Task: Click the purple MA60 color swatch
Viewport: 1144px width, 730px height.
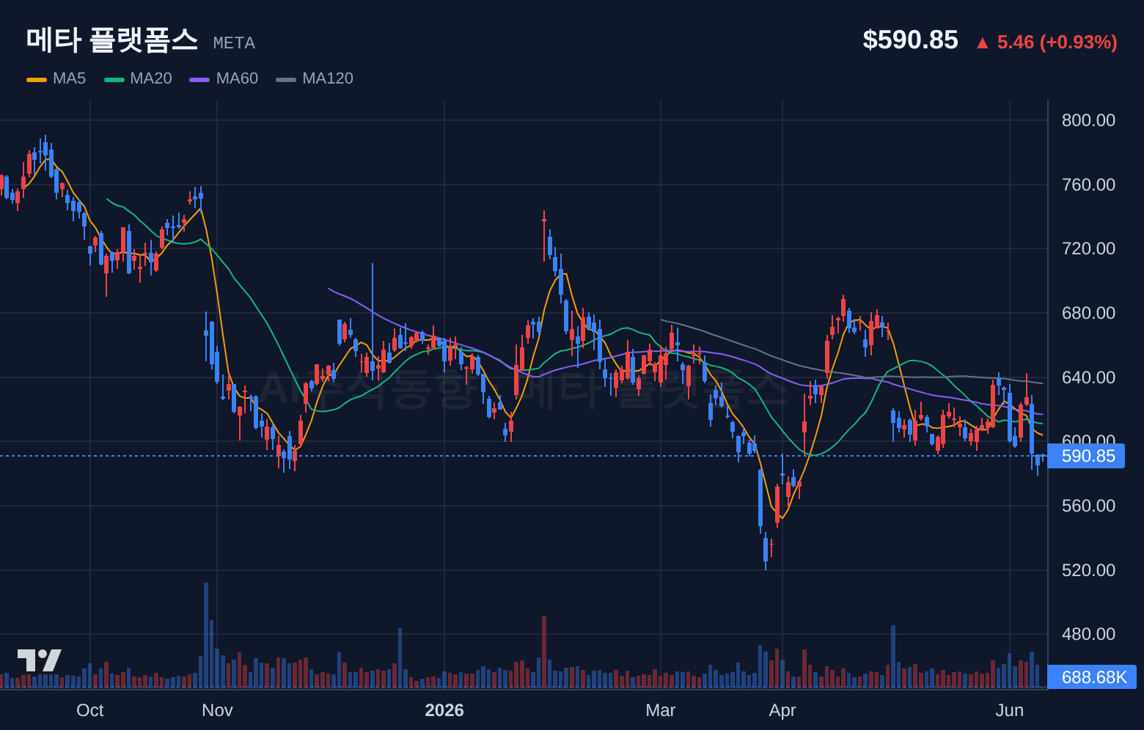Action: [199, 79]
